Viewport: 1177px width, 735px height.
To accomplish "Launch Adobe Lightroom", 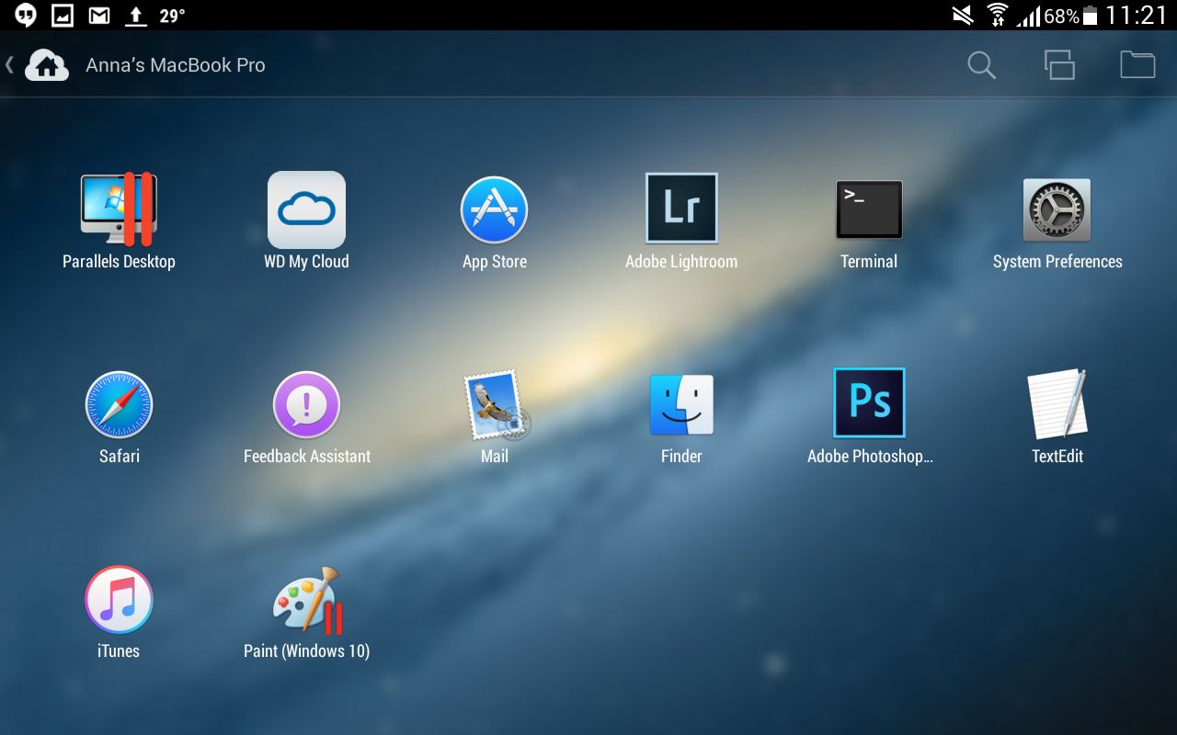I will [681, 209].
